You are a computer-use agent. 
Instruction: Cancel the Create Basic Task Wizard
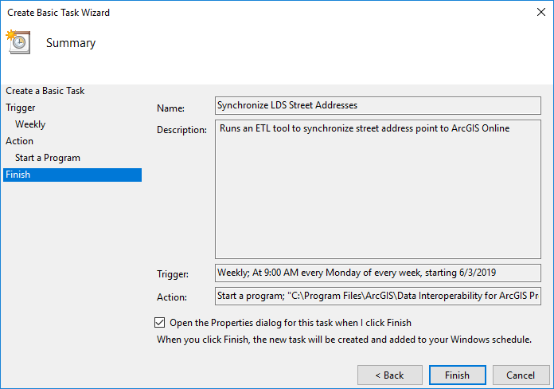(521, 375)
